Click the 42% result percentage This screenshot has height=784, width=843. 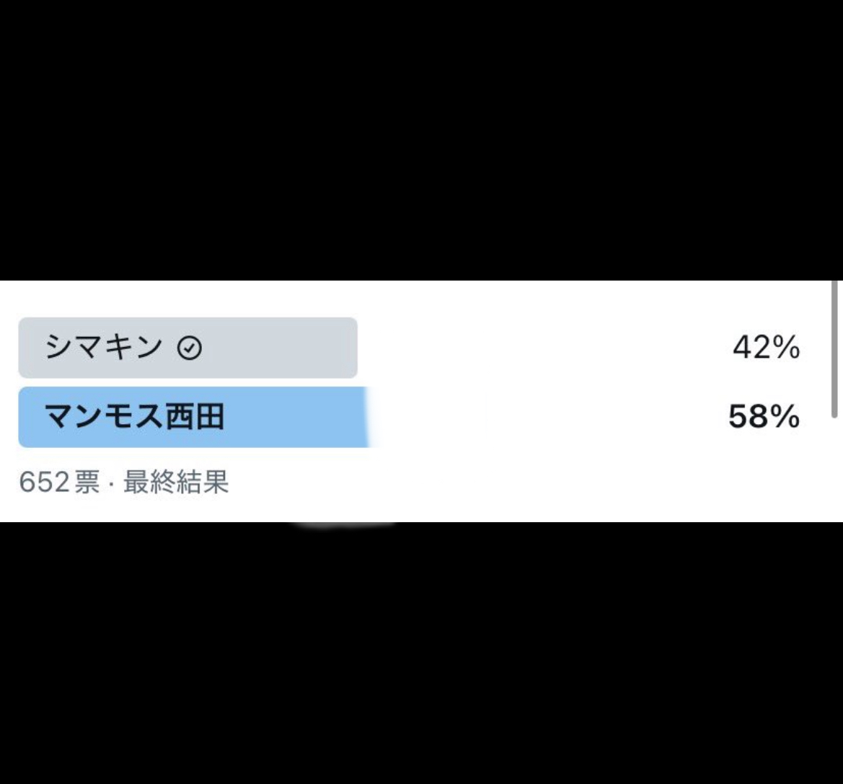coord(766,347)
